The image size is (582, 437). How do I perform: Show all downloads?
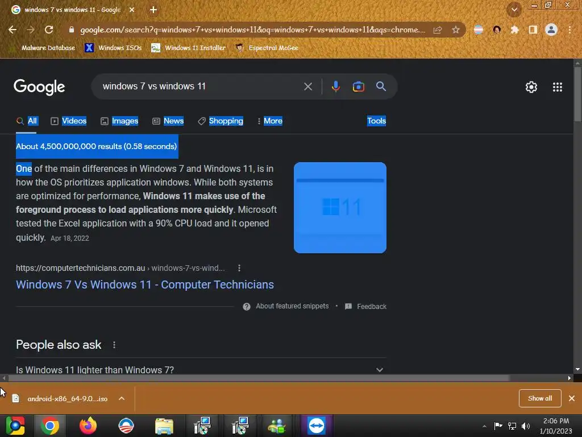pyautogui.click(x=540, y=398)
